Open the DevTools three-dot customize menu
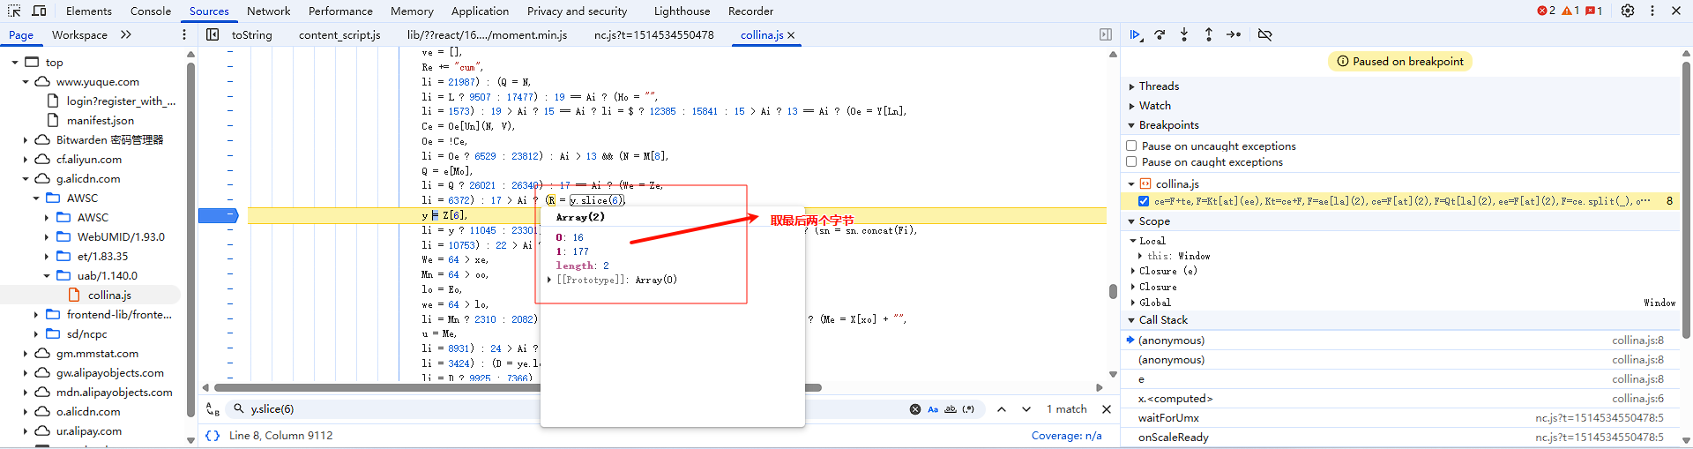 1652,11
